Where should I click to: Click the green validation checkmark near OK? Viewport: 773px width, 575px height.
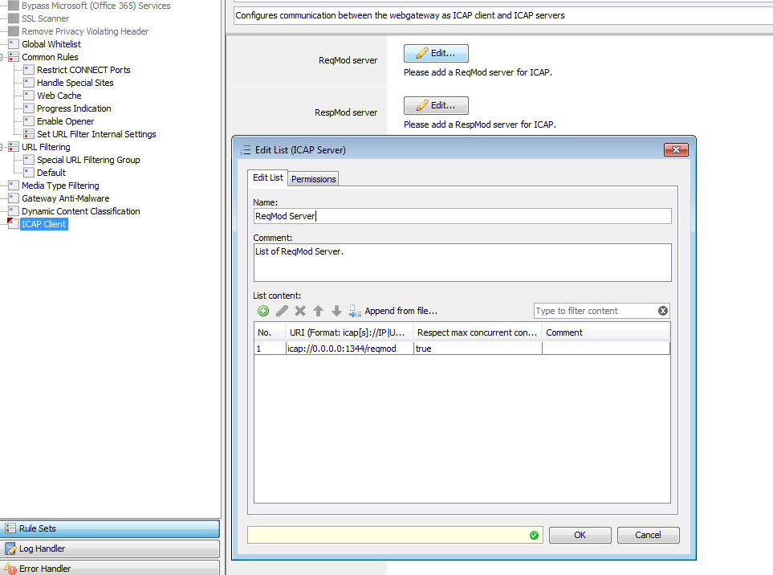coord(534,535)
